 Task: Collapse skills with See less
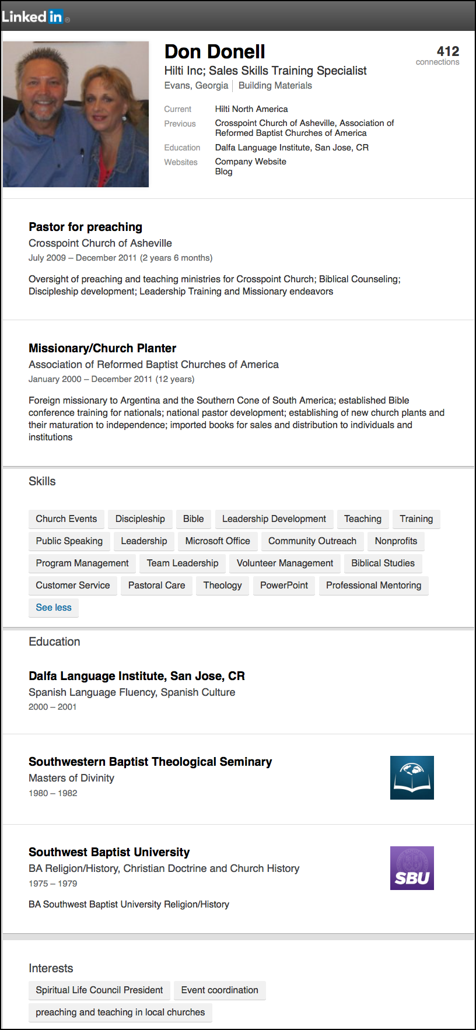coord(54,607)
